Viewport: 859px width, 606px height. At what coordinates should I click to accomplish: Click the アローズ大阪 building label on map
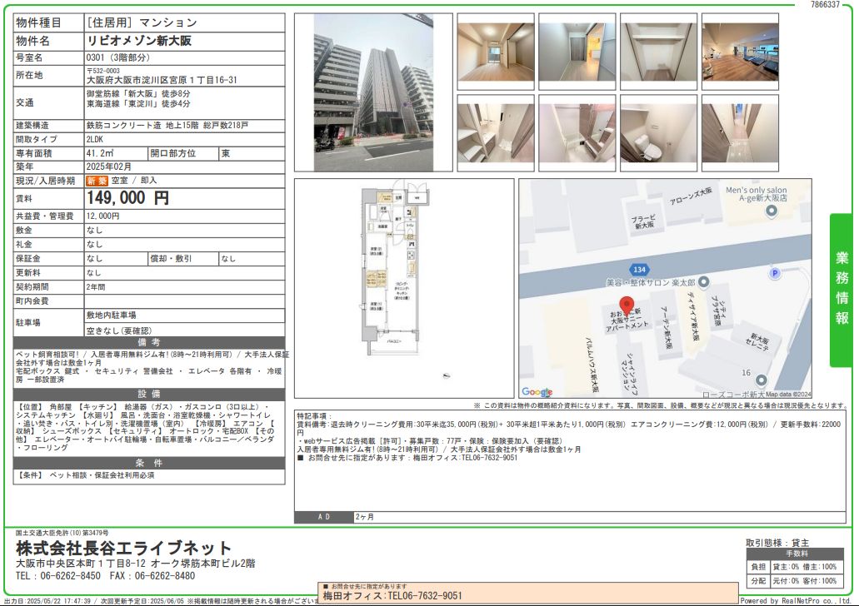[x=690, y=196]
